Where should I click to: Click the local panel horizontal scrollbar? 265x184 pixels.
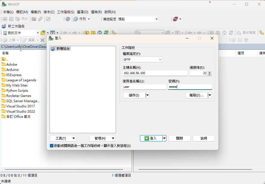tap(64, 169)
